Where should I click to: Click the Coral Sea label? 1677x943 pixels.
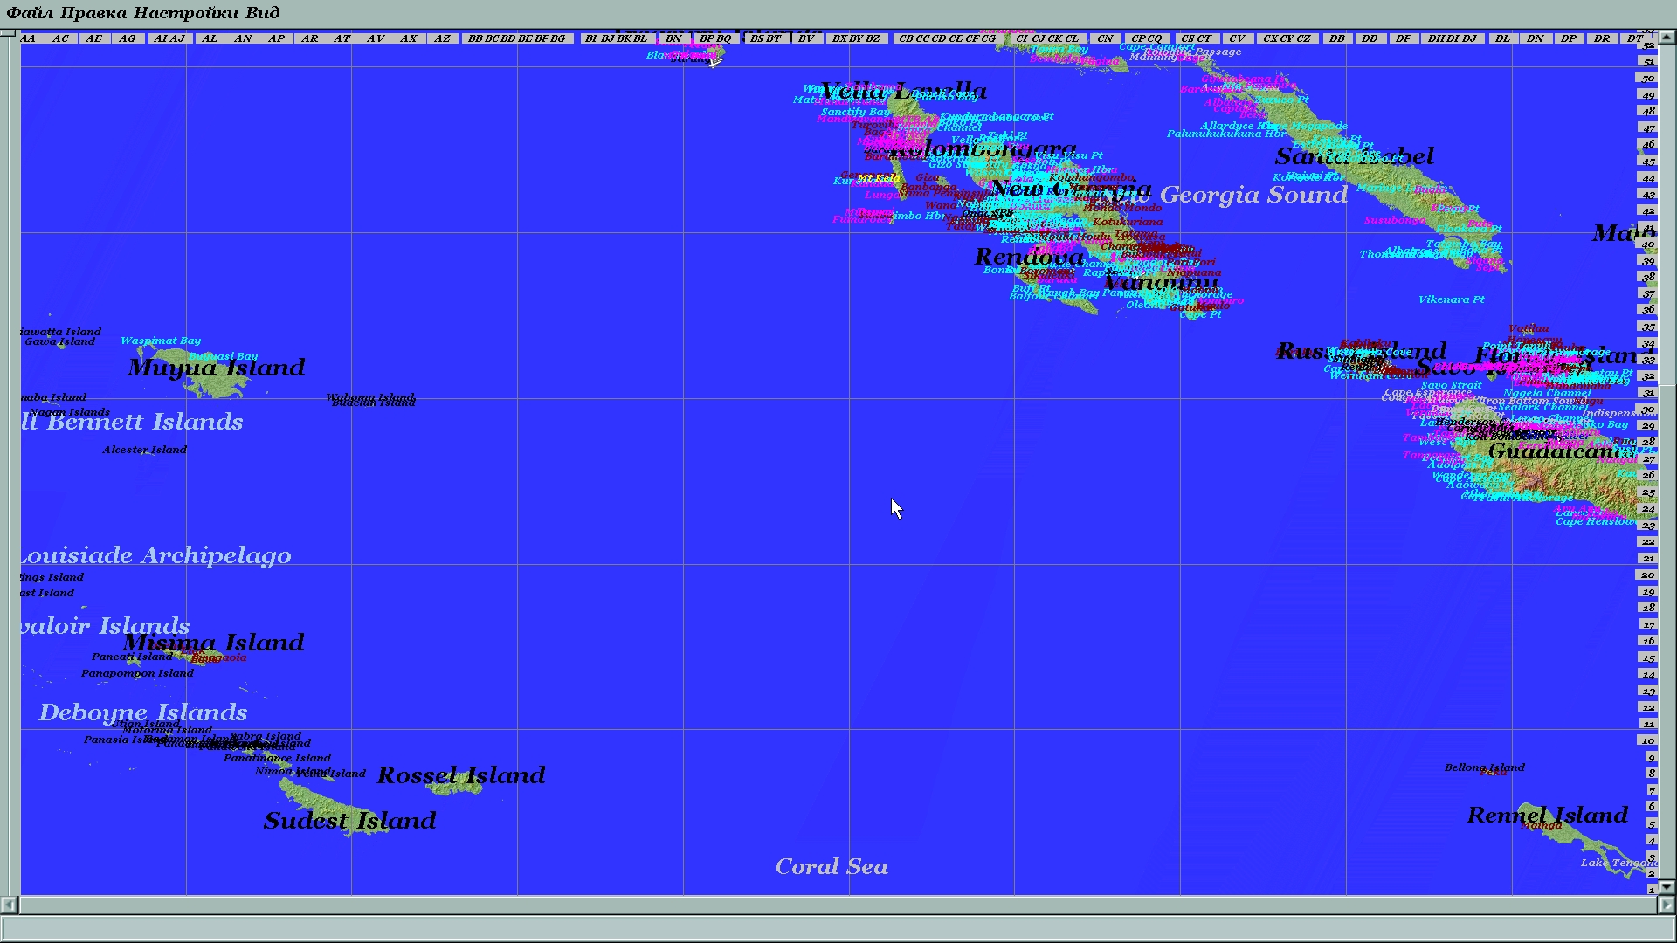tap(832, 866)
